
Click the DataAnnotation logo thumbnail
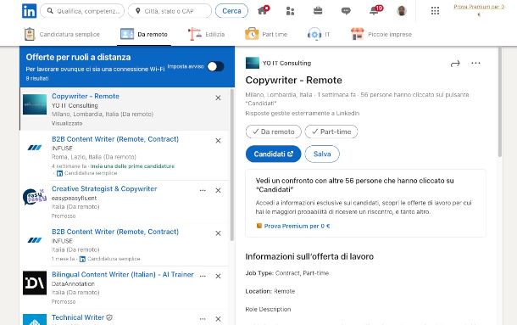35,283
